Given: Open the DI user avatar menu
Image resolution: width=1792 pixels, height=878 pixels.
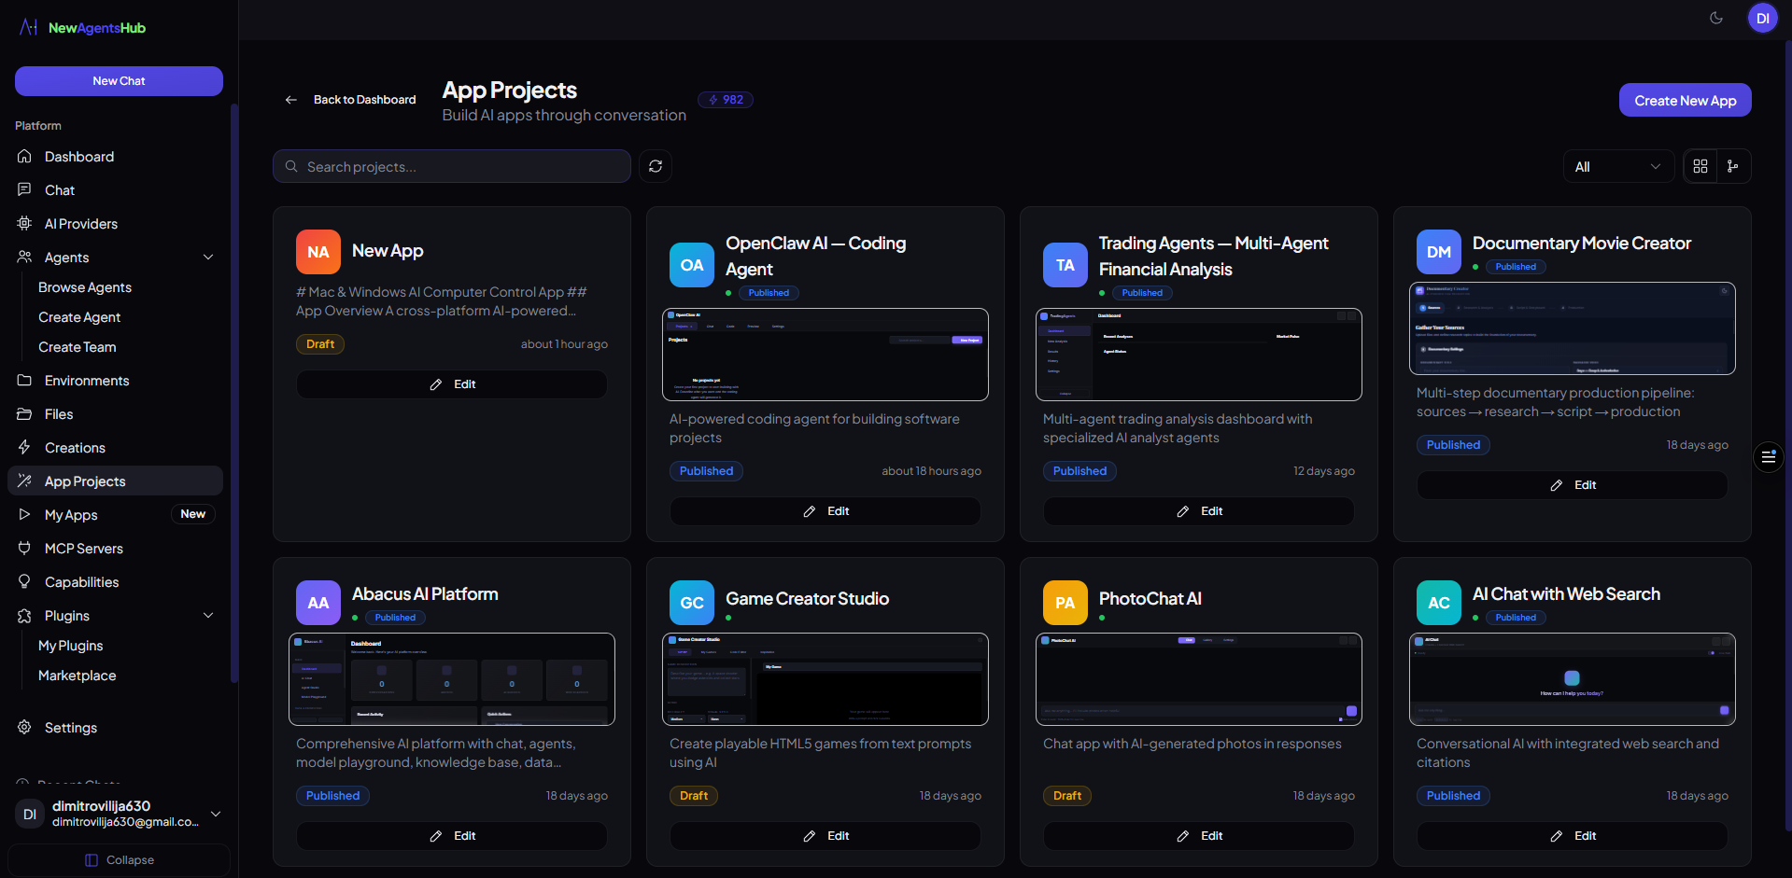Looking at the screenshot, I should [1762, 18].
